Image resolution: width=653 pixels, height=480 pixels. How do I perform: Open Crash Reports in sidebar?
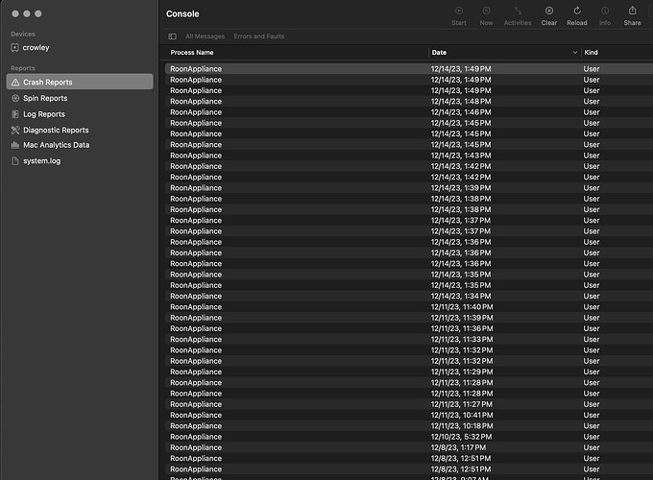coord(79,82)
